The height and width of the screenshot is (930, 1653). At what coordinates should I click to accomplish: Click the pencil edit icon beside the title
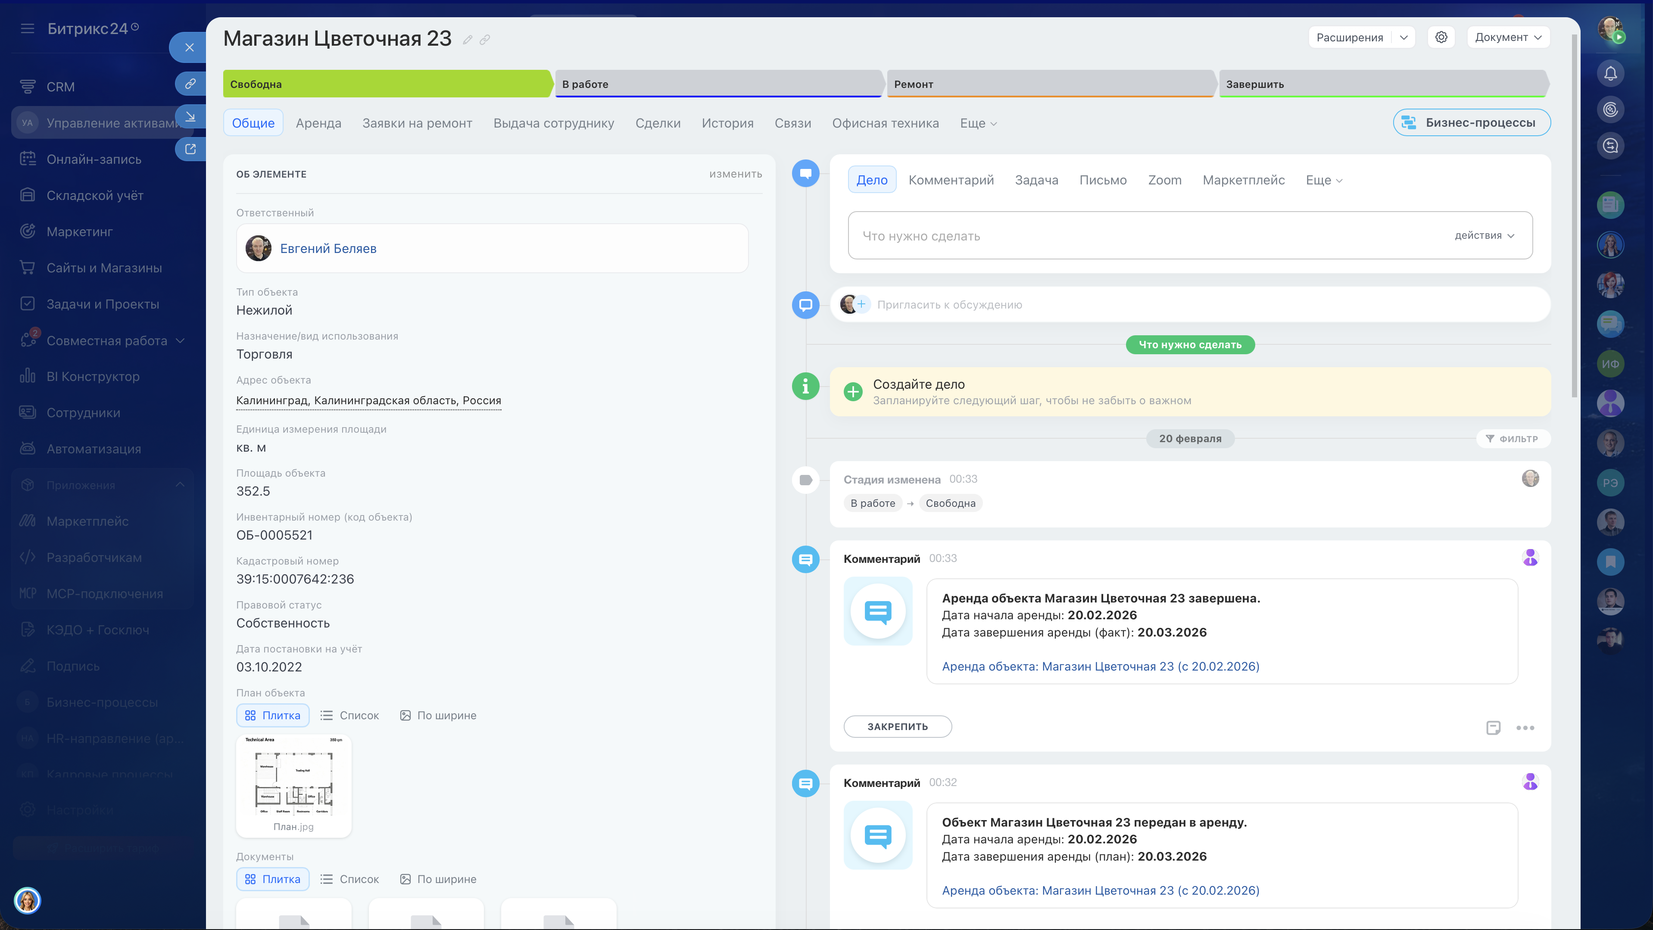click(467, 40)
